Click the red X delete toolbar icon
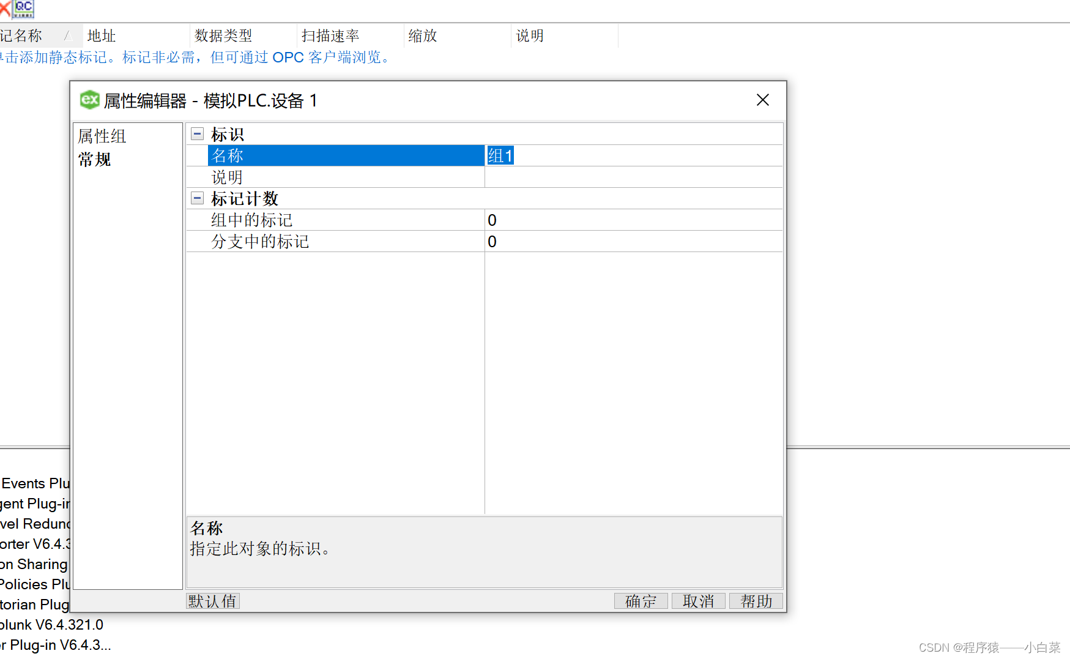 pyautogui.click(x=5, y=9)
